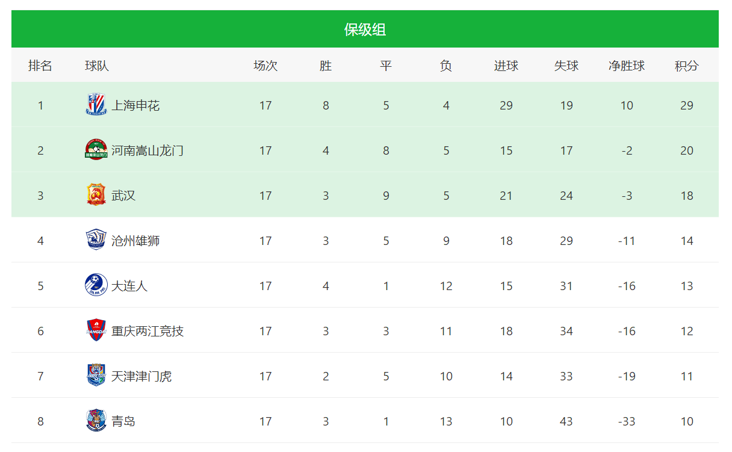Click the 青岛 team logo
The image size is (732, 452).
[96, 421]
